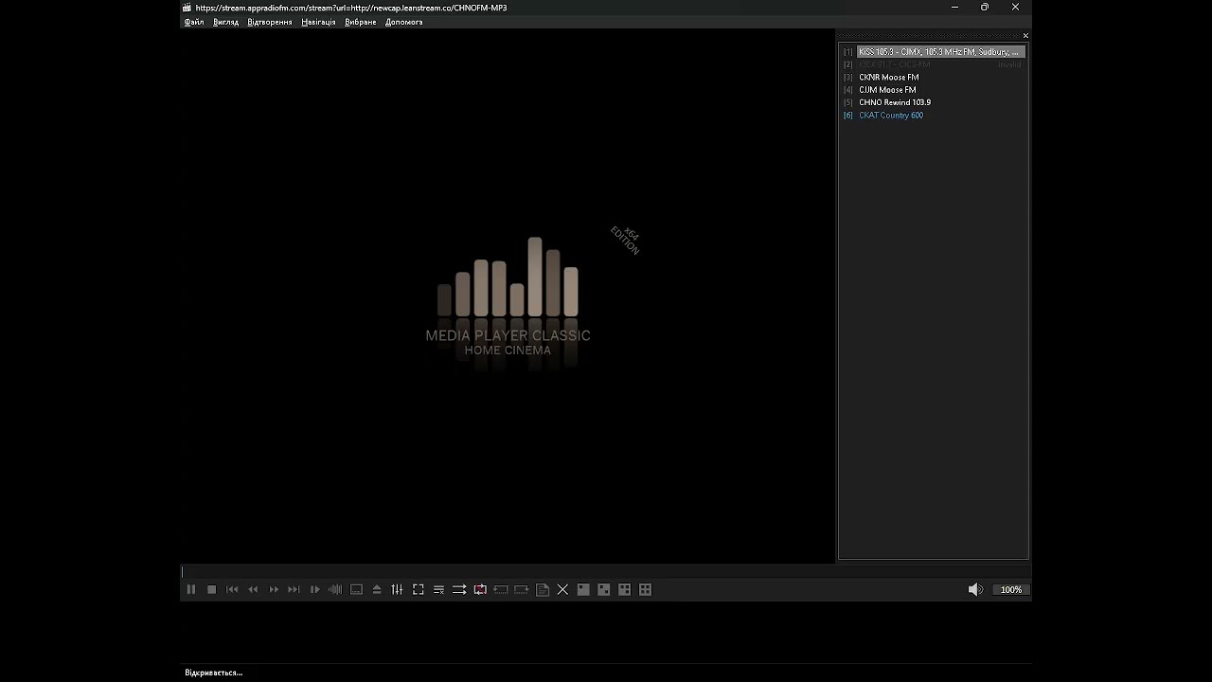Click the seek bar above the controls

[x=604, y=572]
